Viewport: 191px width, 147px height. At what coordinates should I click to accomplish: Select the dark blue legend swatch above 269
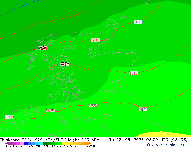26,143
